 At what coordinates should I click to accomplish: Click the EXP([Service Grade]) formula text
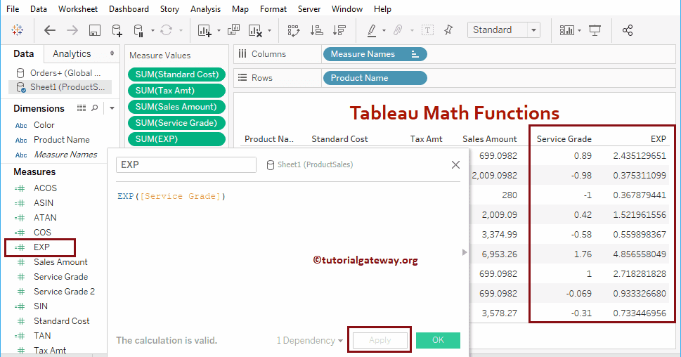[x=171, y=196]
